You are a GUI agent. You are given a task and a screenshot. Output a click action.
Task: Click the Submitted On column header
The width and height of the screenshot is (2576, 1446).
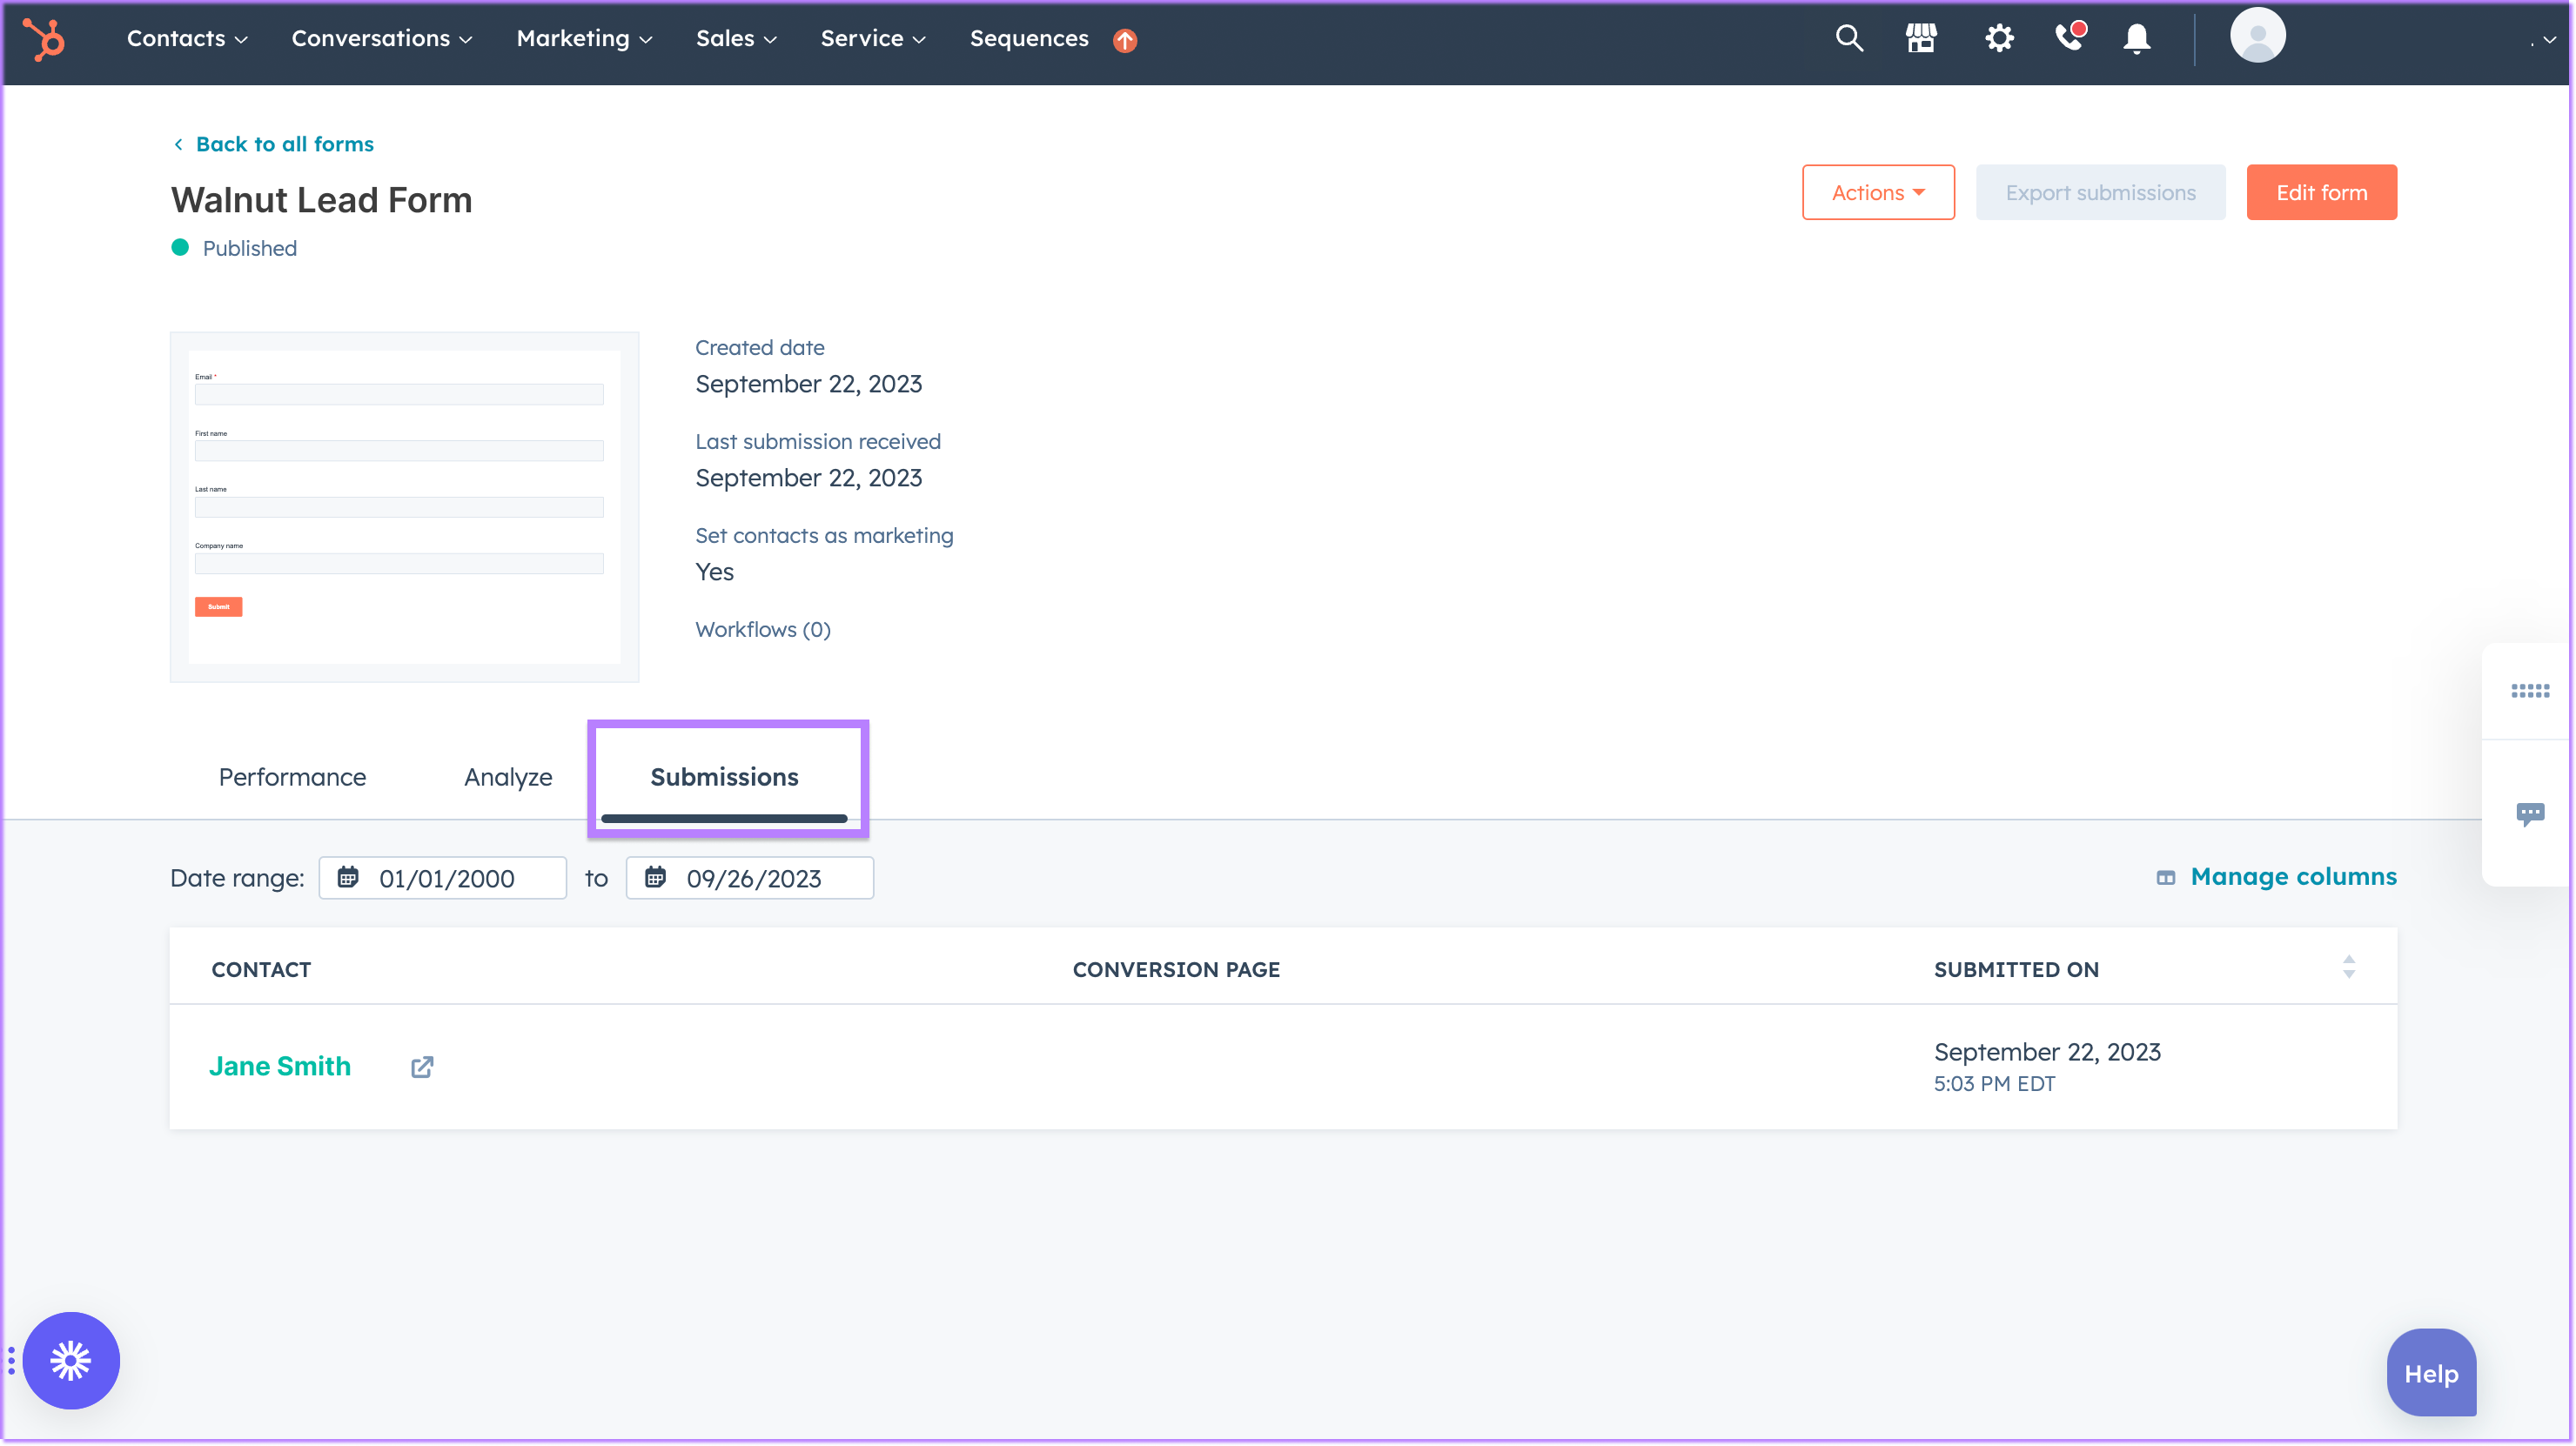pyautogui.click(x=2016, y=969)
